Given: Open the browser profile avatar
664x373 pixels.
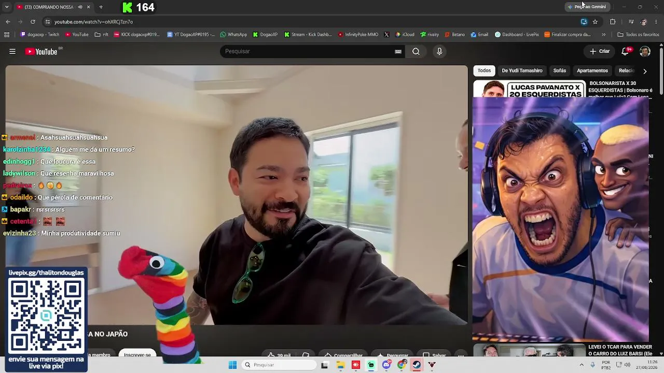Looking at the screenshot, I should pyautogui.click(x=644, y=22).
